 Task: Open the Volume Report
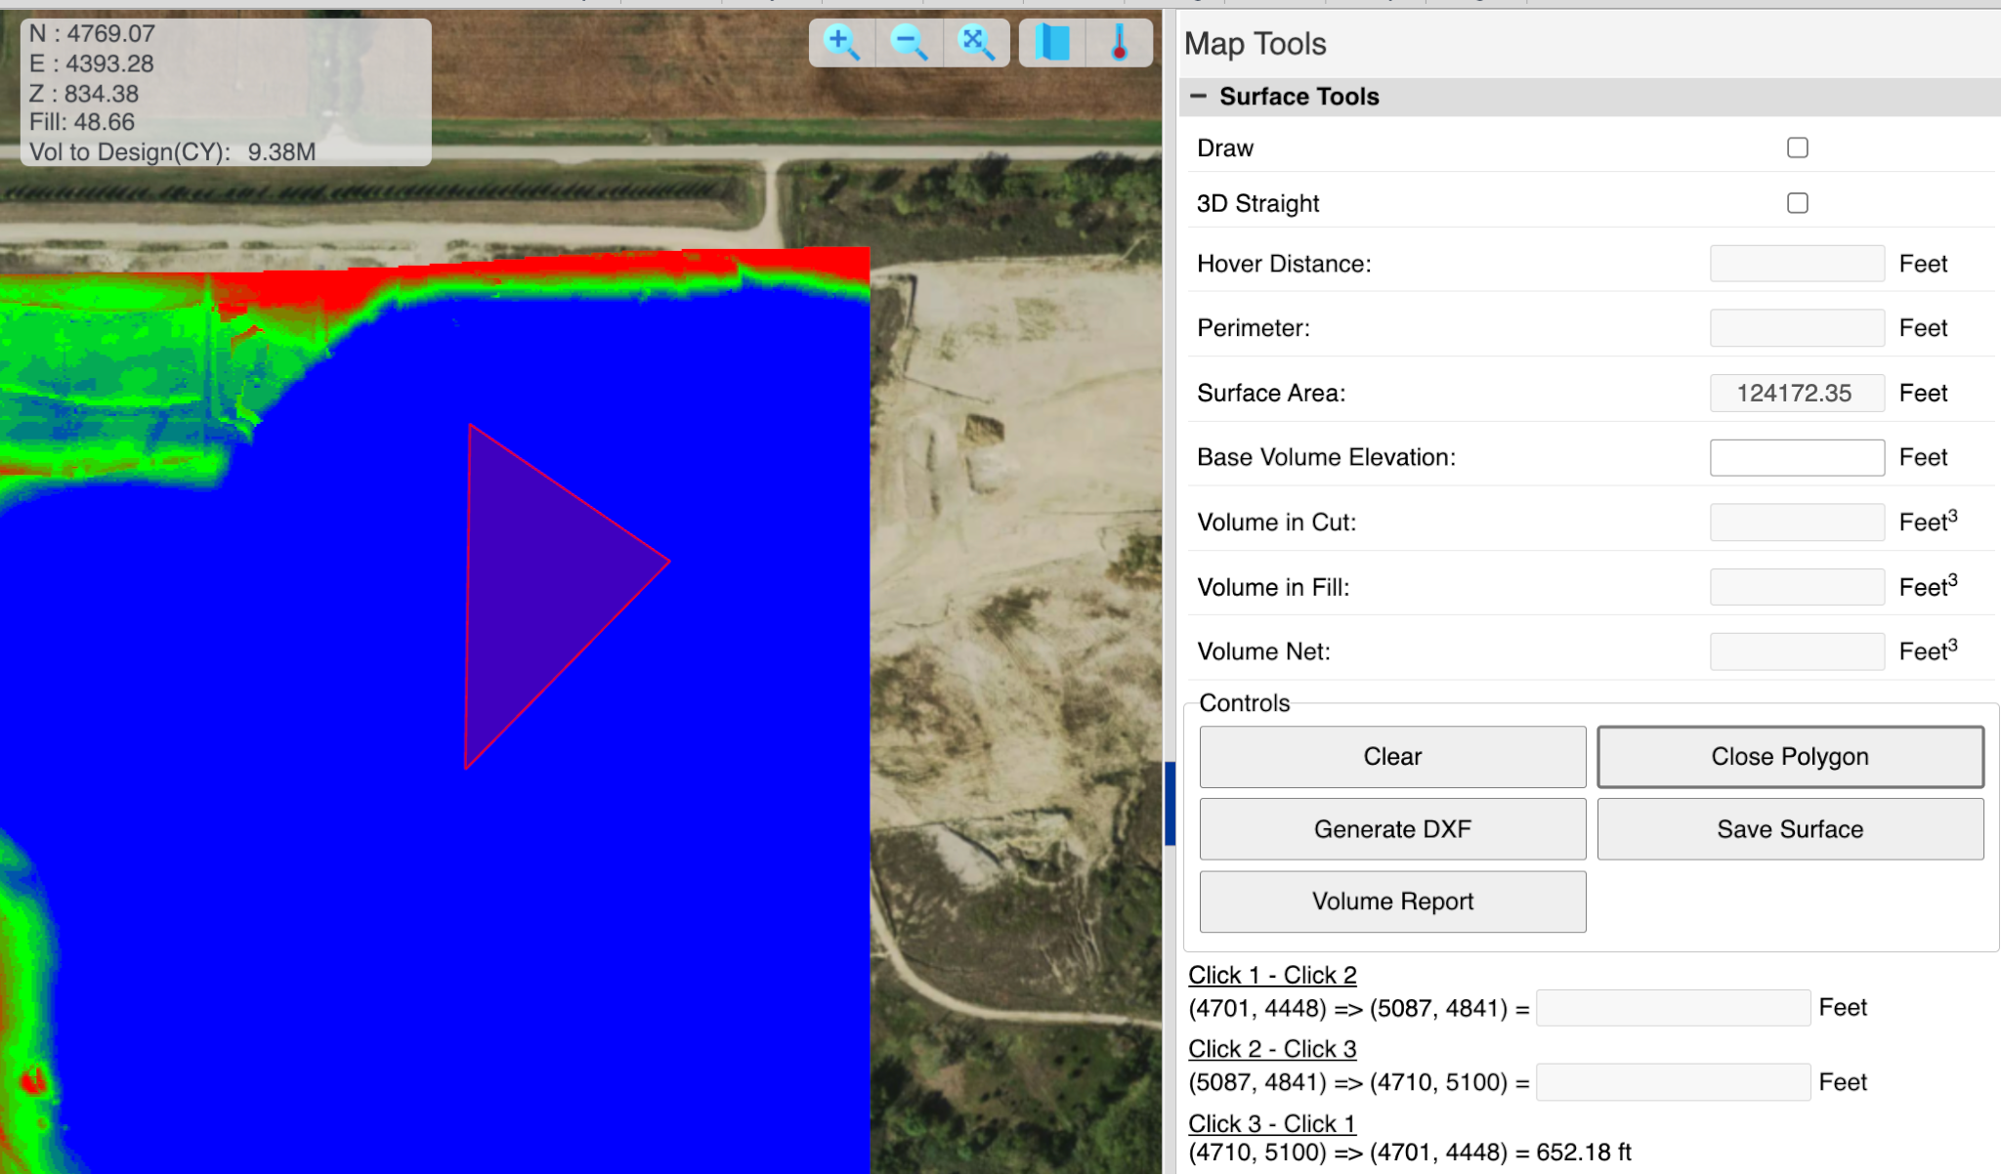tap(1392, 901)
